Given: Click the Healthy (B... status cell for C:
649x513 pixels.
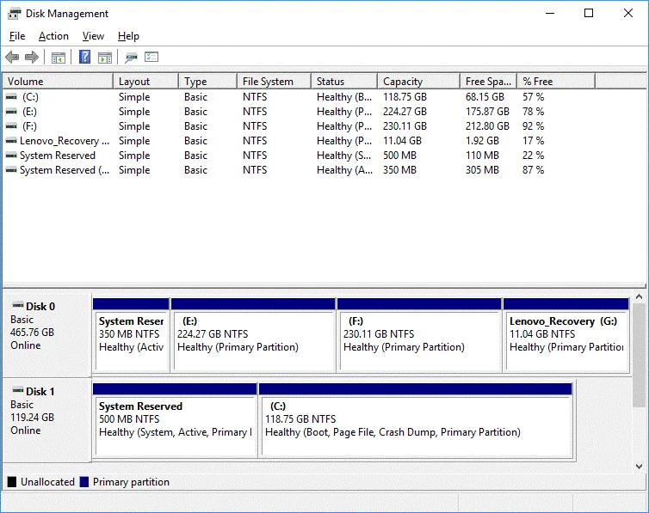Looking at the screenshot, I should (344, 97).
